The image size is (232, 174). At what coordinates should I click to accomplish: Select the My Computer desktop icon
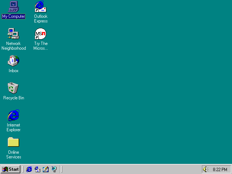[13, 7]
